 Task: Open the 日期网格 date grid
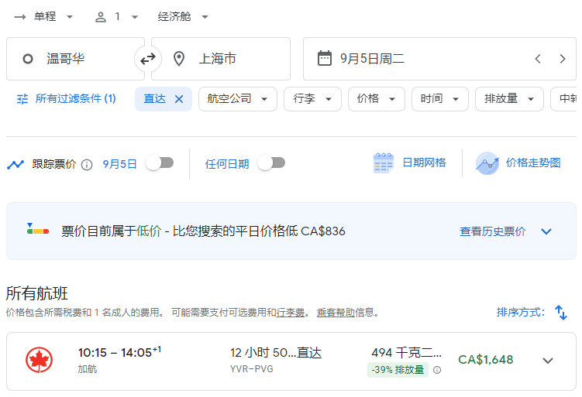coord(410,163)
